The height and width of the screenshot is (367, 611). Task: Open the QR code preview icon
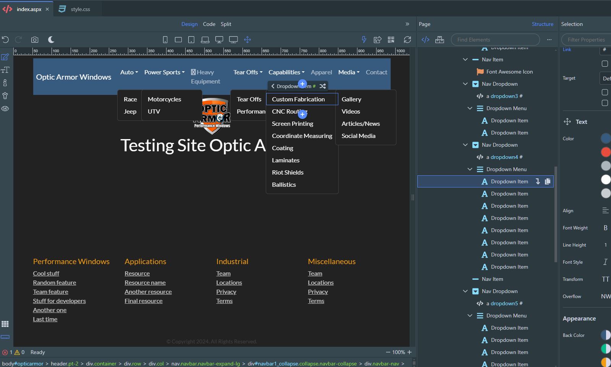[x=391, y=40]
